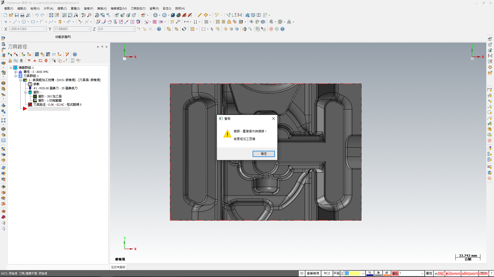Click the G1 post-process icon
This screenshot has height=277, width=494.
(54, 54)
